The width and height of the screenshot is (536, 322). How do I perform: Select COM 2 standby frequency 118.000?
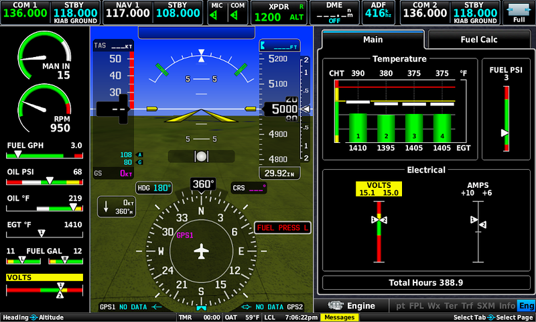475,13
